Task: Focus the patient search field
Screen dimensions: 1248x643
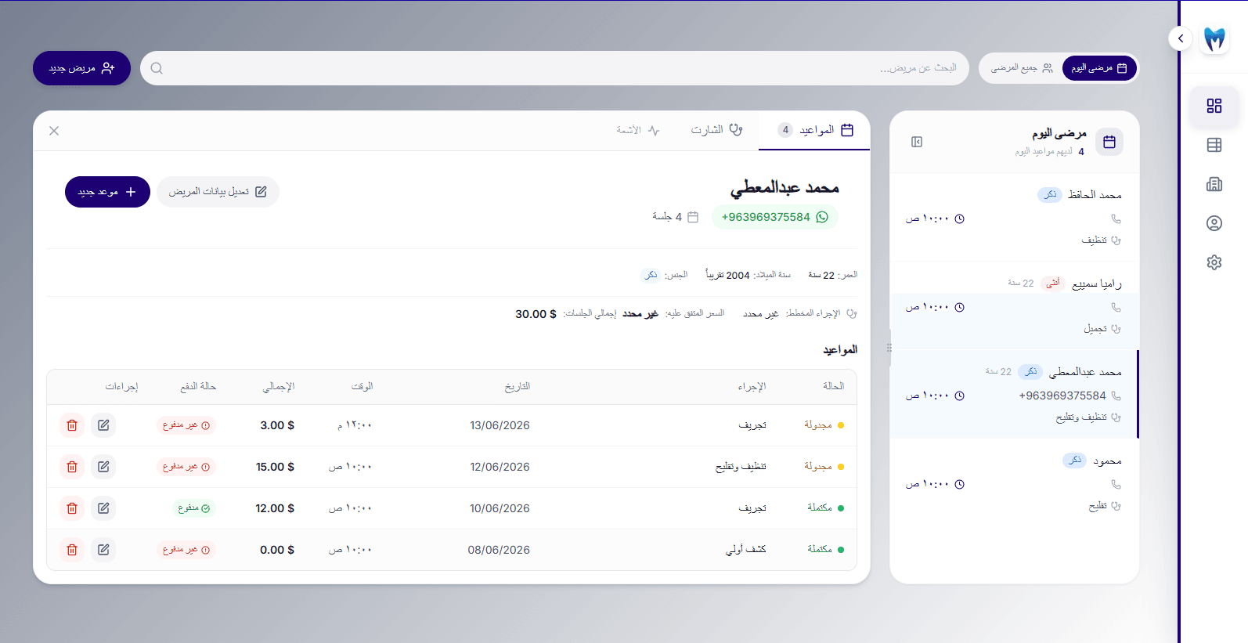Action: (554, 68)
